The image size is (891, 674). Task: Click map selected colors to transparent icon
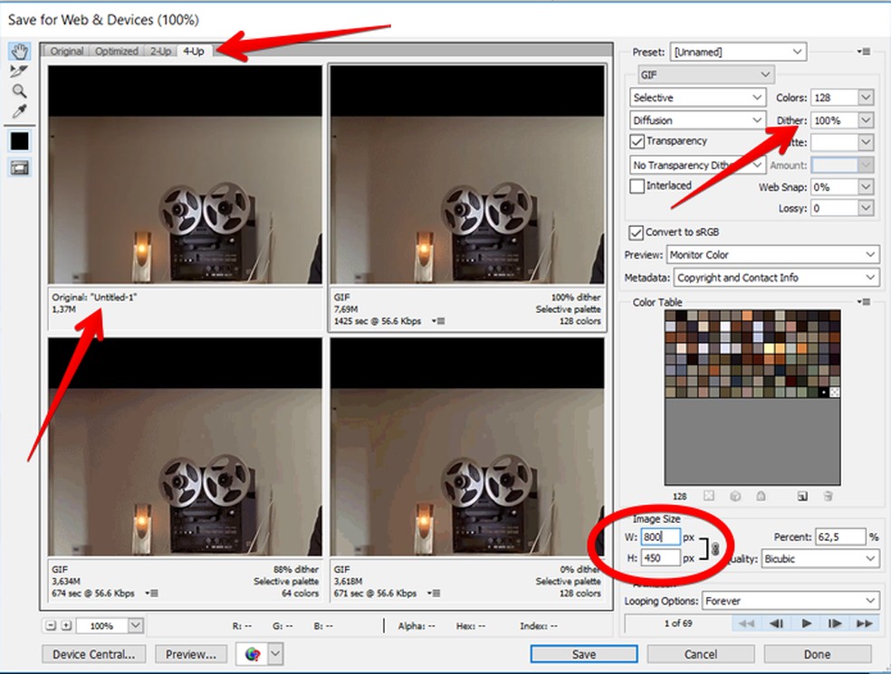[709, 496]
